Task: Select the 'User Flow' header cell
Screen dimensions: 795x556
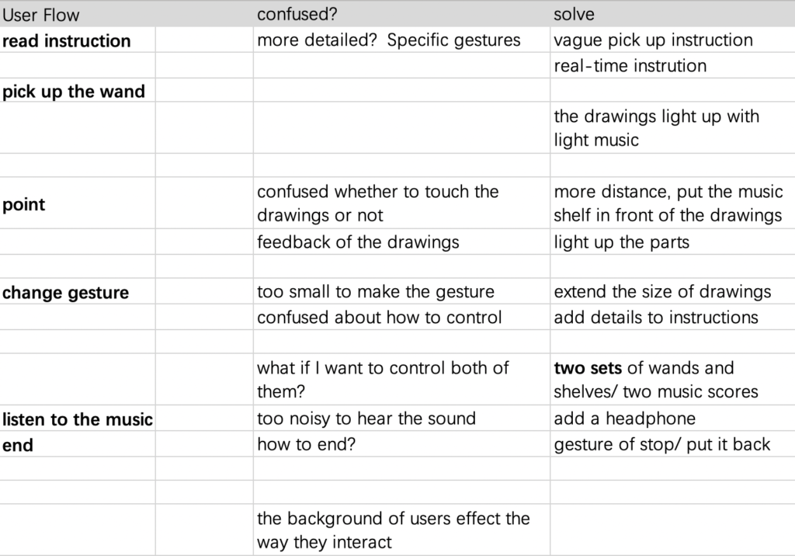Action: 77,14
